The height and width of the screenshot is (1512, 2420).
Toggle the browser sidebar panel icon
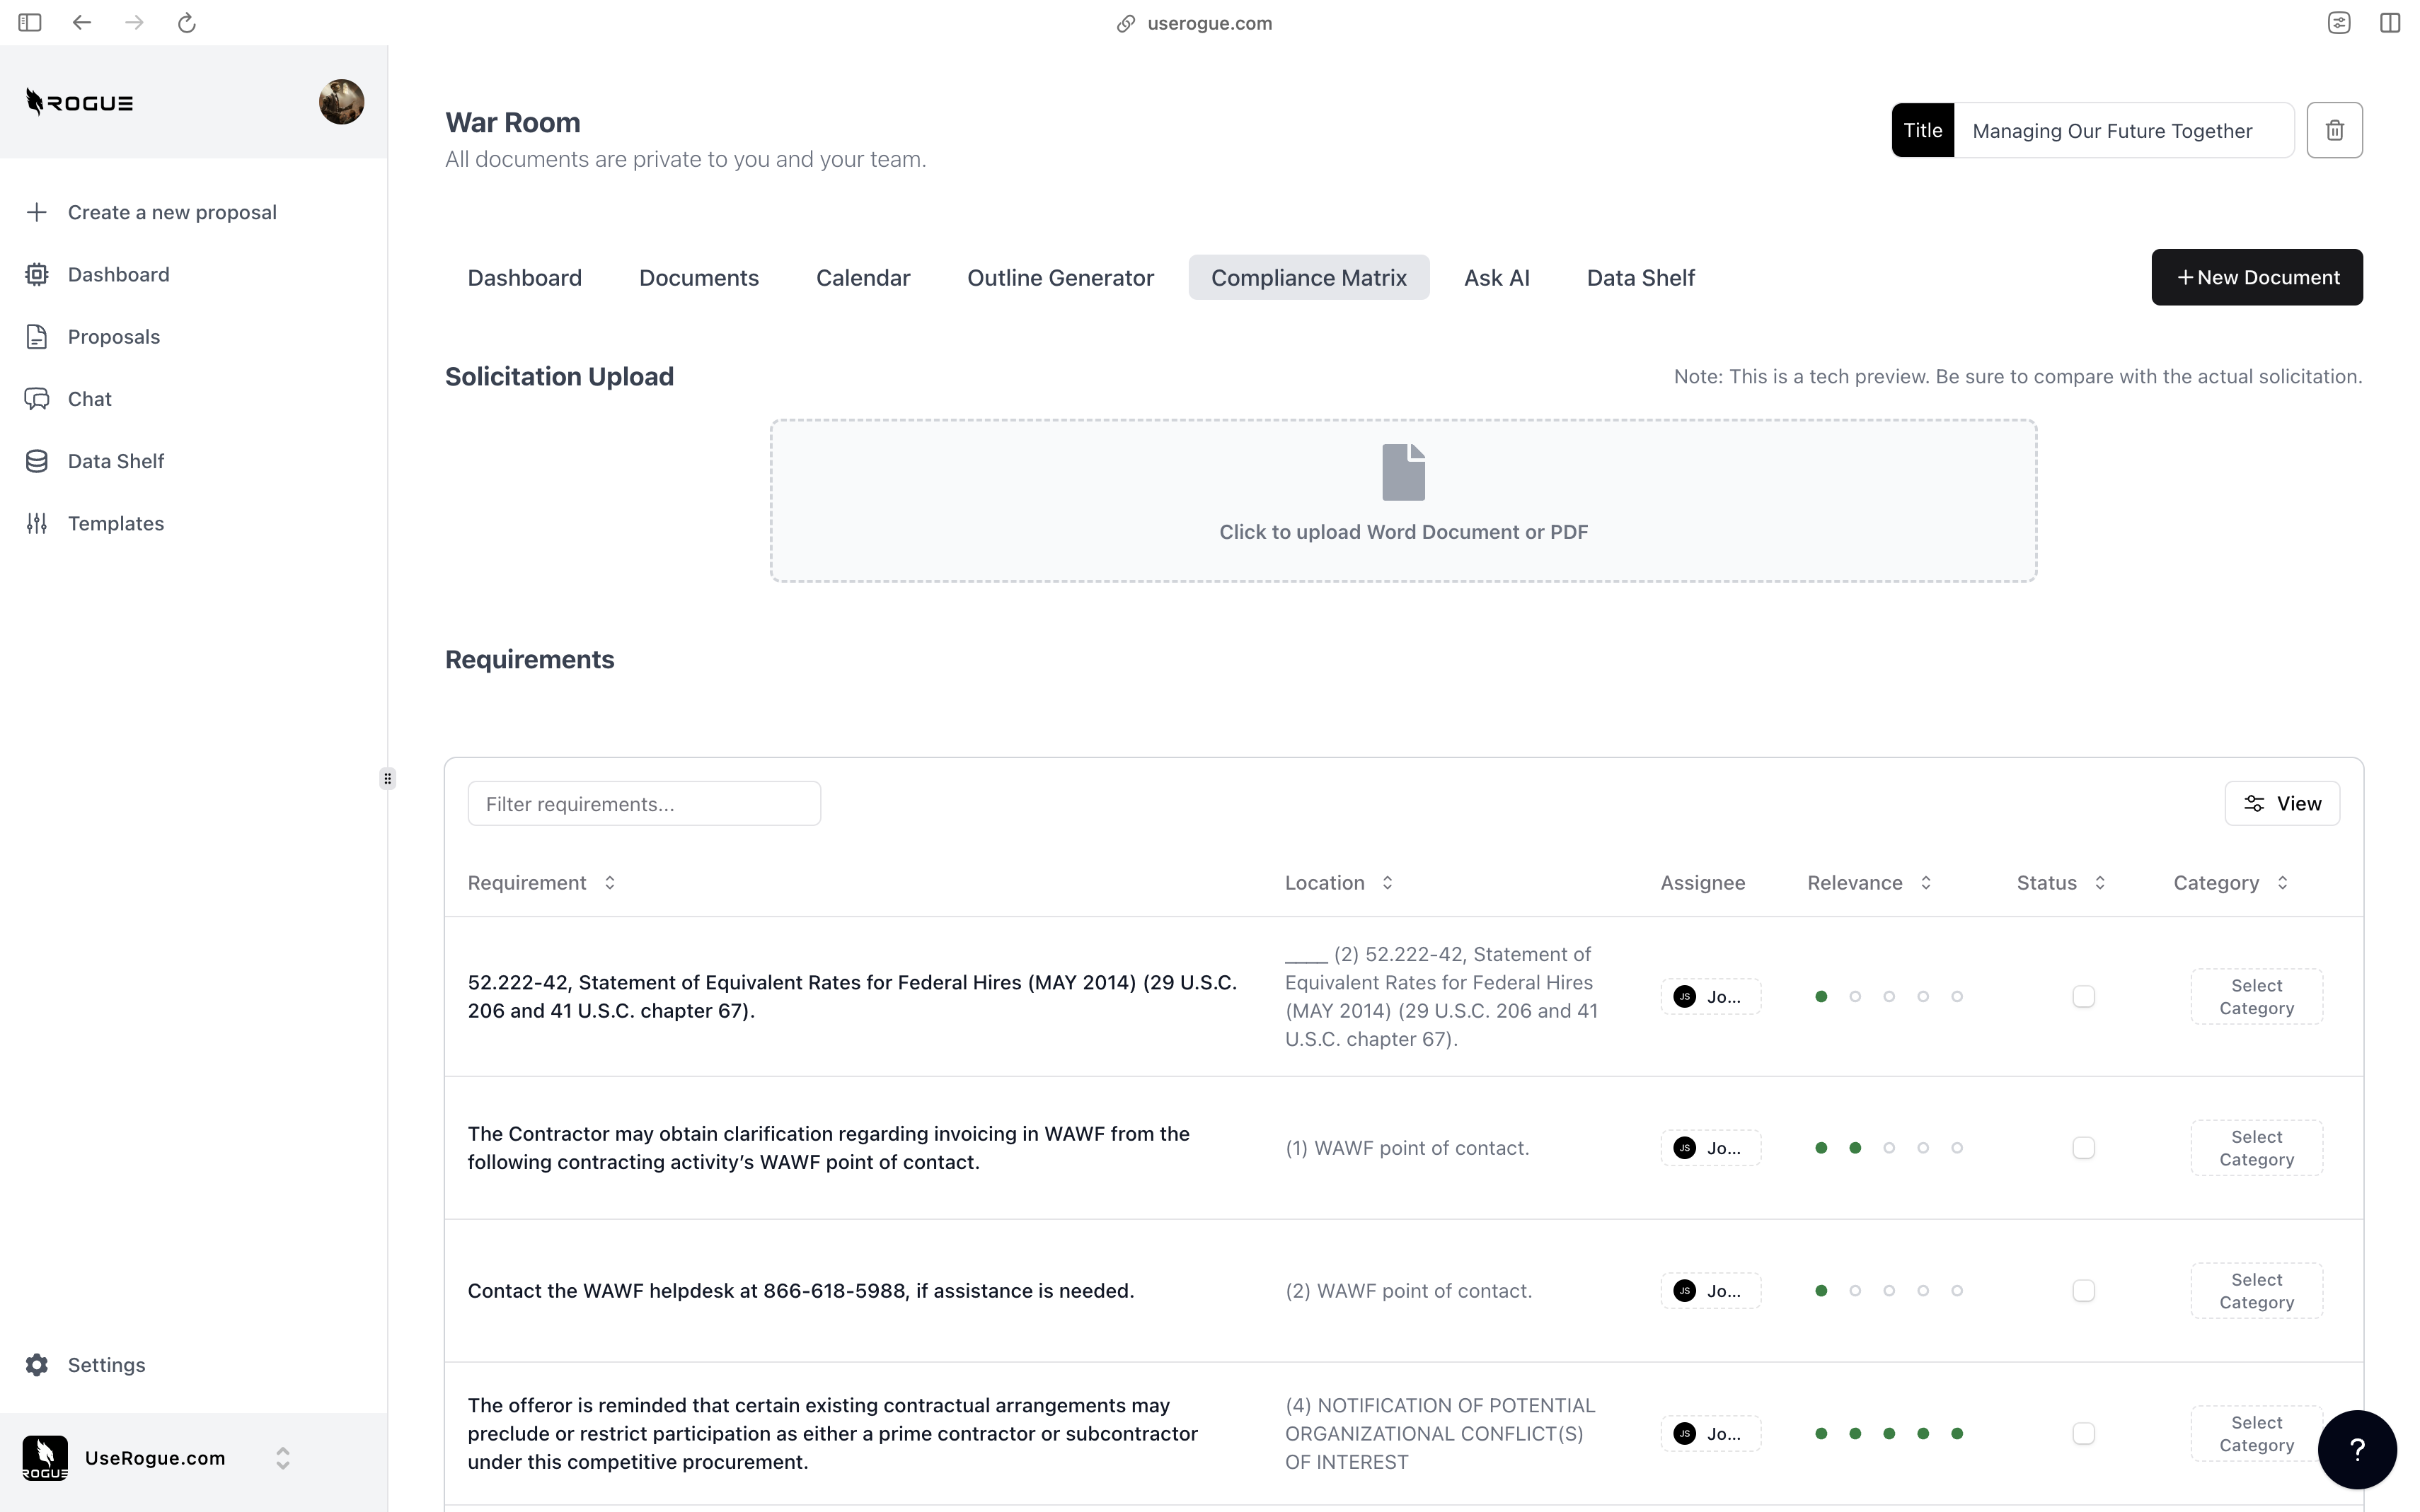[30, 23]
